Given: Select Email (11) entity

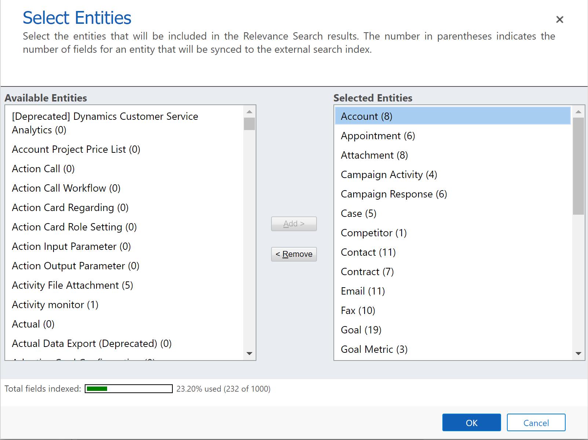Looking at the screenshot, I should [x=453, y=291].
